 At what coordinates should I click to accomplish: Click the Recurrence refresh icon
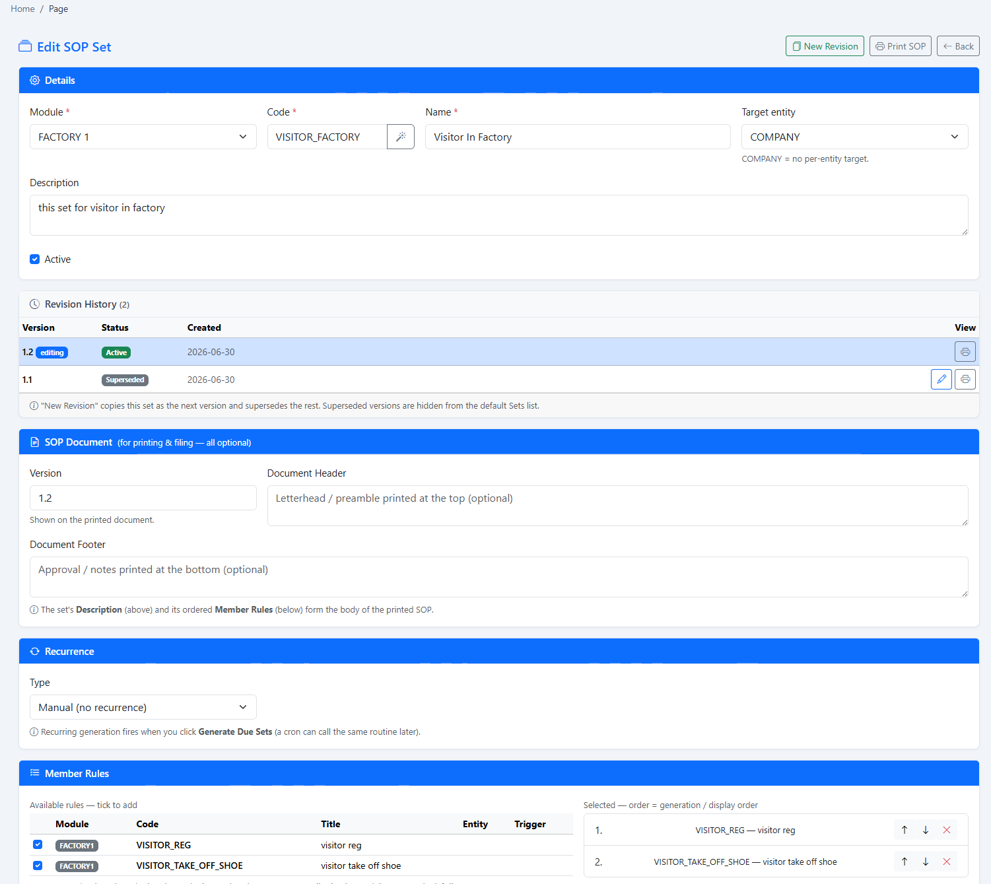tap(35, 652)
